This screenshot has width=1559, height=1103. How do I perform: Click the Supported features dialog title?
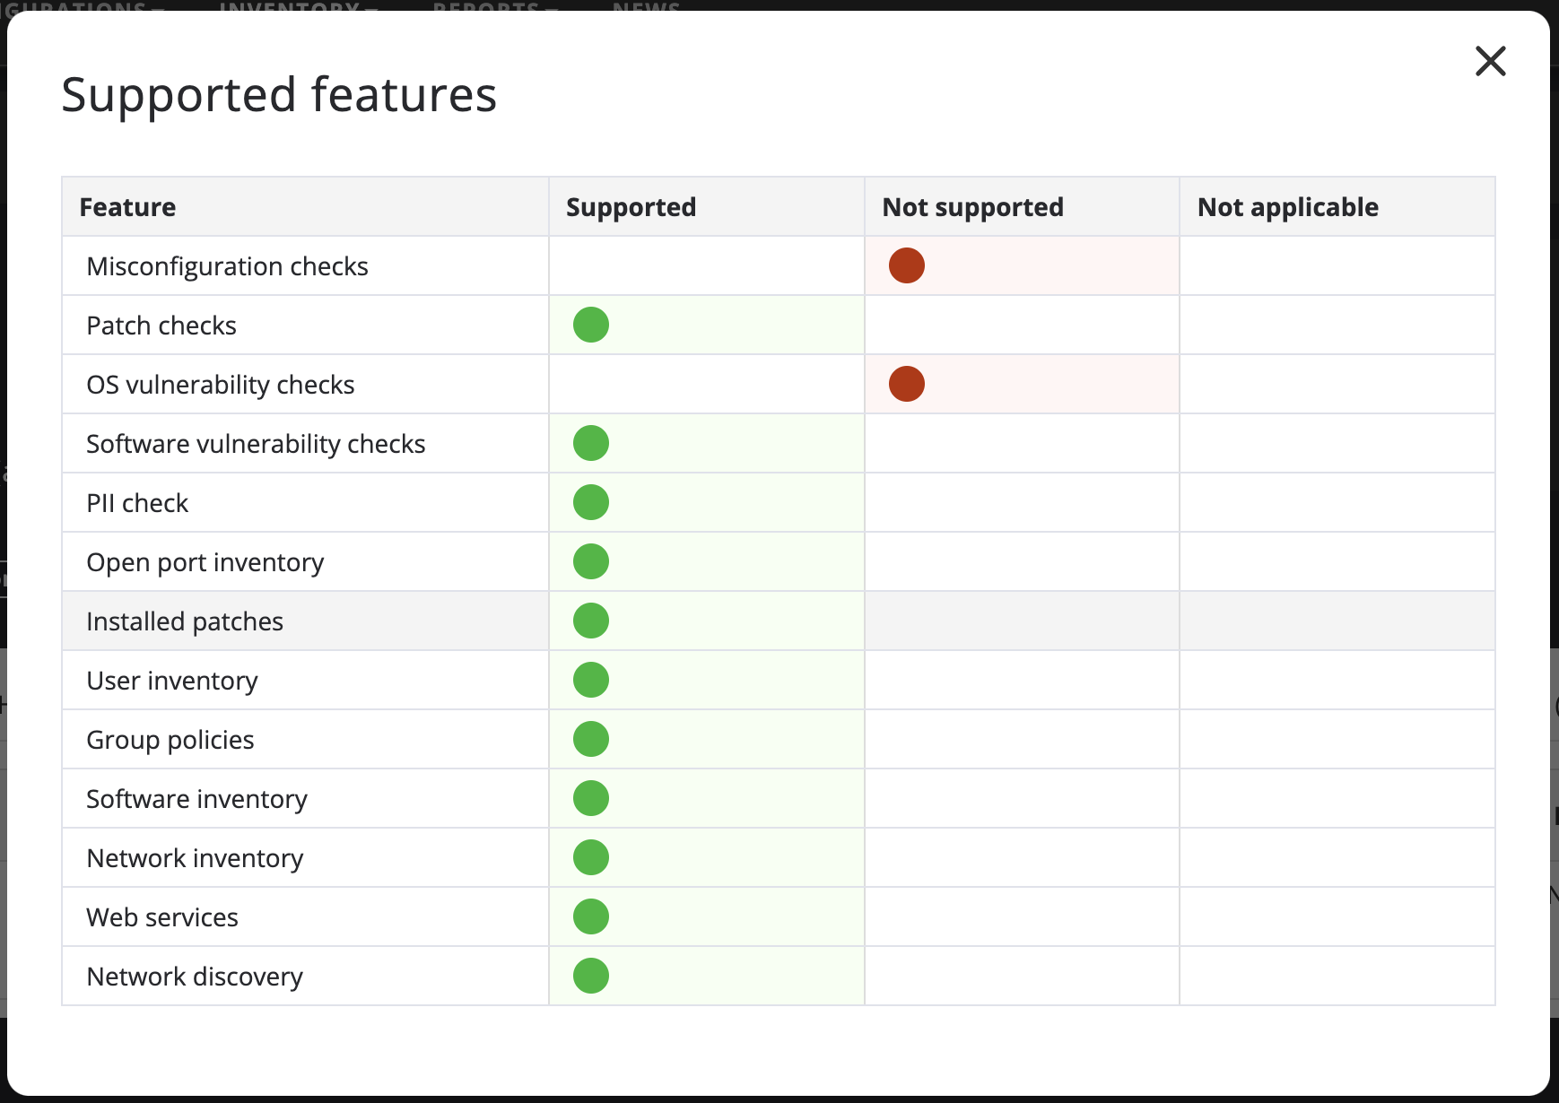(279, 95)
